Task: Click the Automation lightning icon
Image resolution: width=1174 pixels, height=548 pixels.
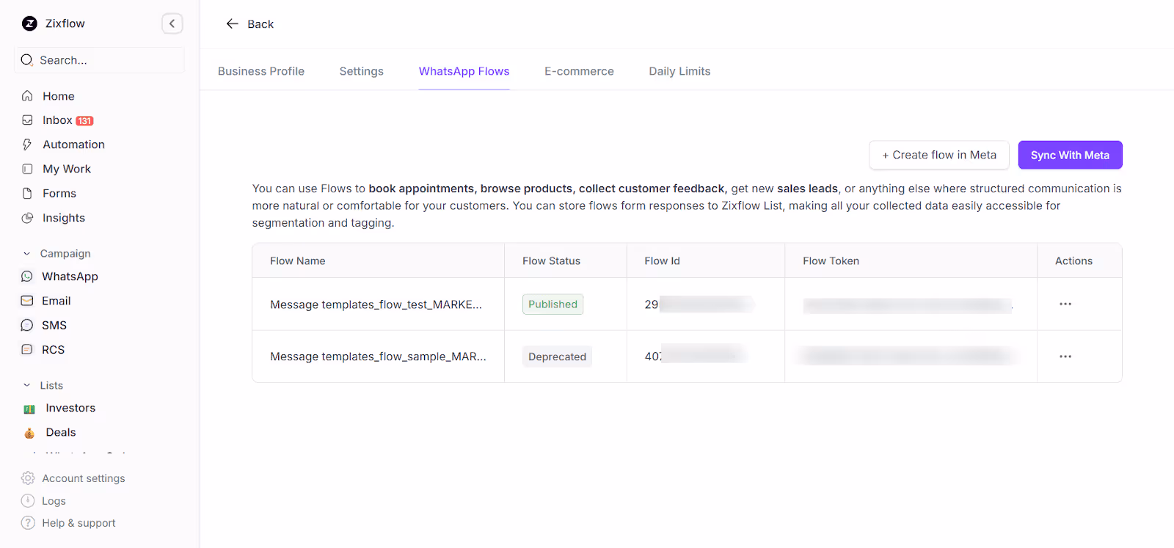Action: coord(27,145)
